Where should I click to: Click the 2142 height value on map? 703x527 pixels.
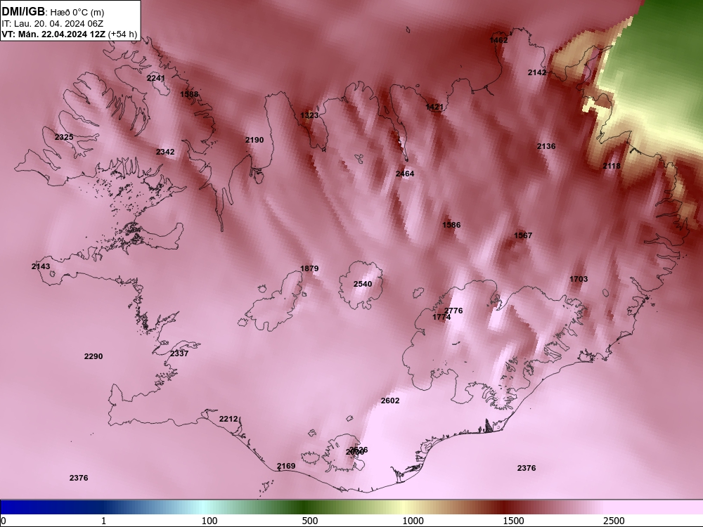(537, 72)
